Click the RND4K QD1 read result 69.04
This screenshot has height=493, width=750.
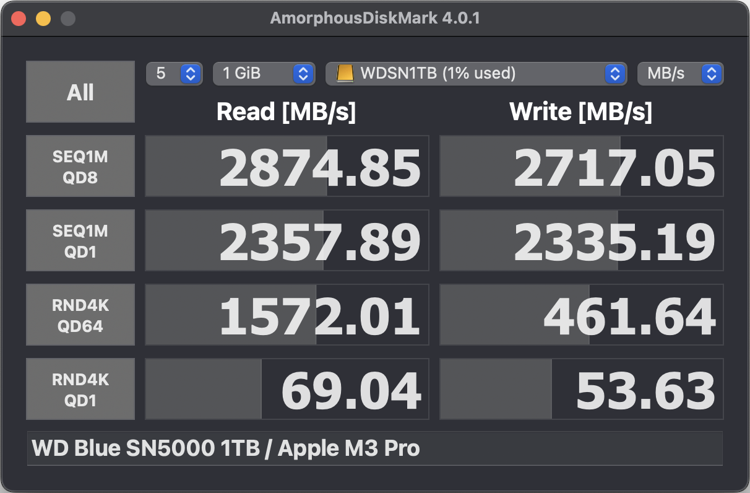[287, 389]
